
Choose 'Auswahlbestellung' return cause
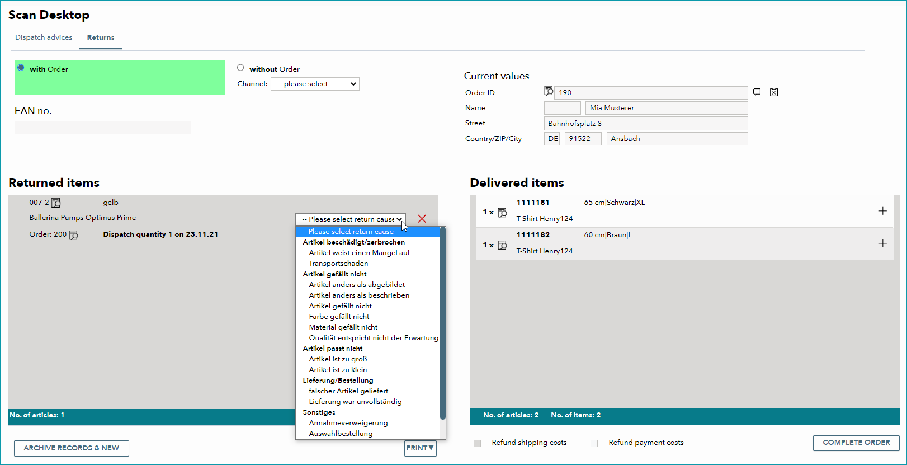coord(341,434)
